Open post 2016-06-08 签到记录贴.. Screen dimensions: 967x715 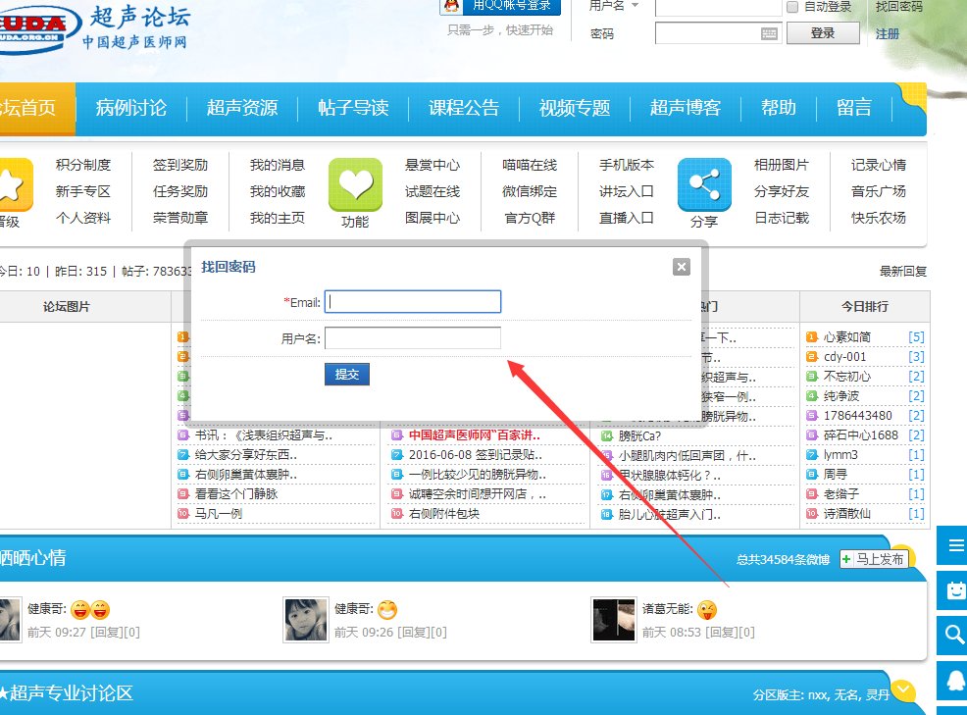click(476, 455)
